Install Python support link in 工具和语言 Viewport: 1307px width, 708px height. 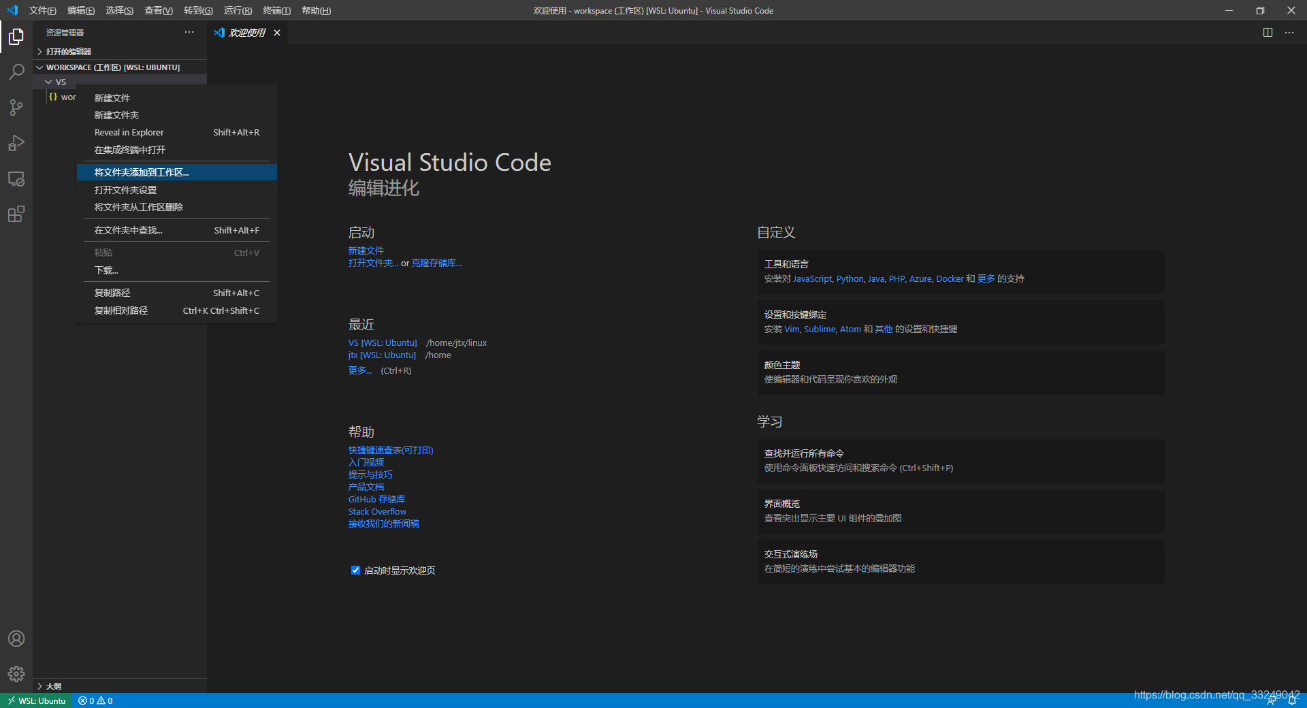[850, 279]
